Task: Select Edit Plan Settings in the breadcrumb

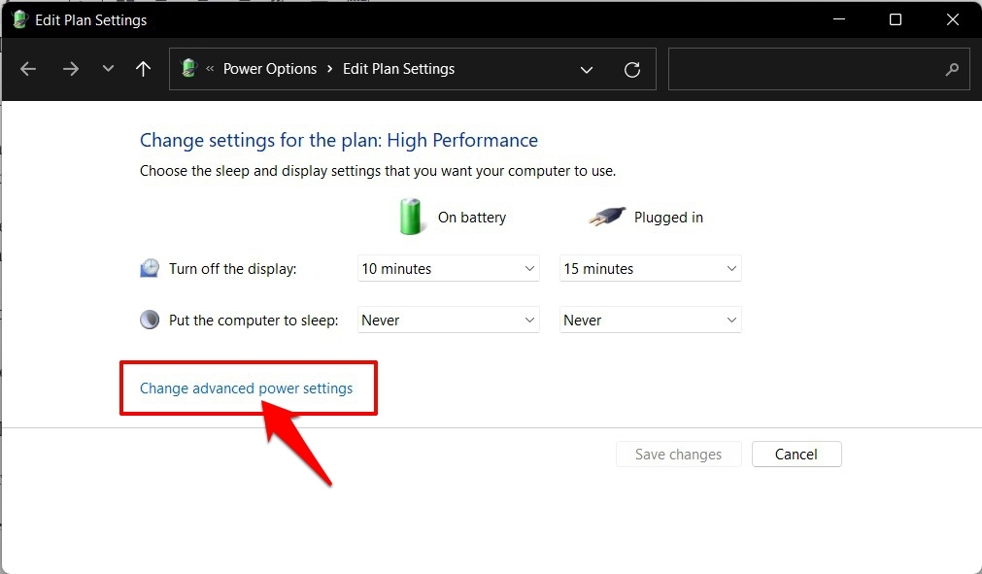Action: coord(398,68)
